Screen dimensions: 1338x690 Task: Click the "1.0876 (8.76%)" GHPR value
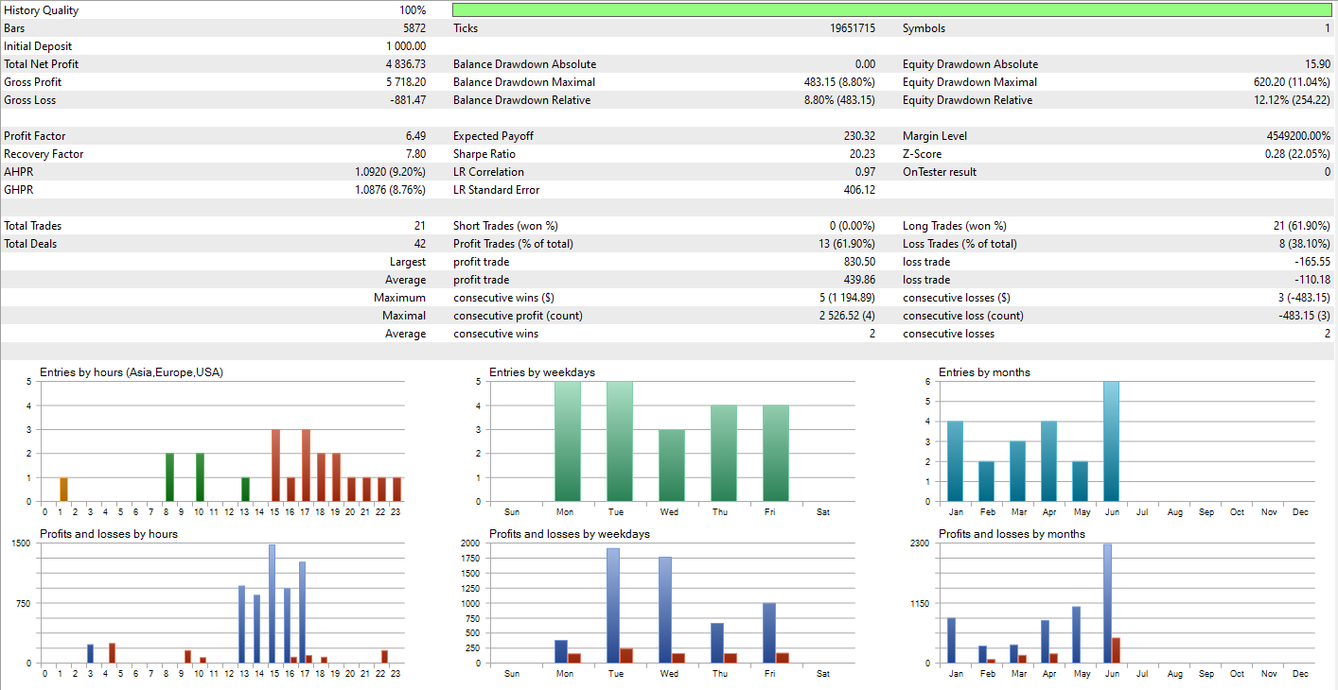[x=390, y=190]
